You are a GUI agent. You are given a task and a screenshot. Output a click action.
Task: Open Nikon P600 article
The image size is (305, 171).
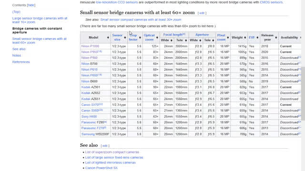pyautogui.click(x=89, y=76)
